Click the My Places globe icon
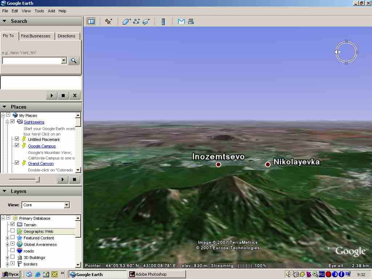Image resolution: width=372 pixels, height=279 pixels. (x=15, y=115)
